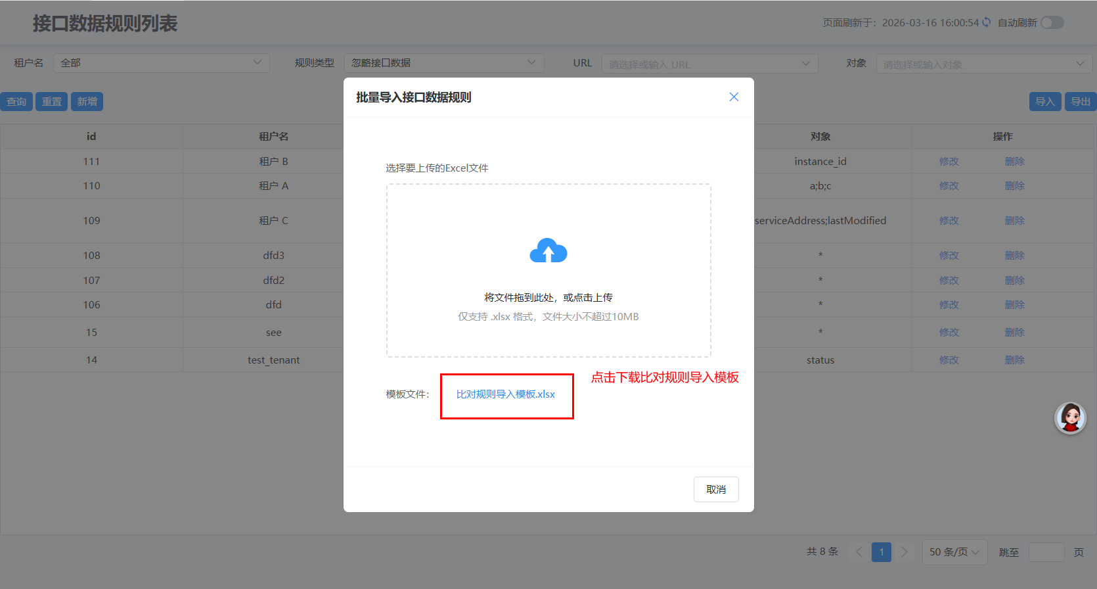The width and height of the screenshot is (1097, 589).
Task: Expand the 租户名 dropdown
Action: [161, 63]
